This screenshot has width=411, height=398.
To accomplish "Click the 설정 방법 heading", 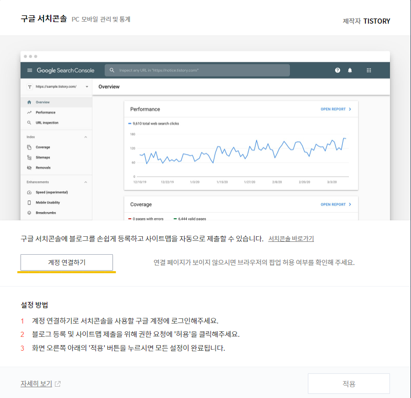I will [x=34, y=305].
